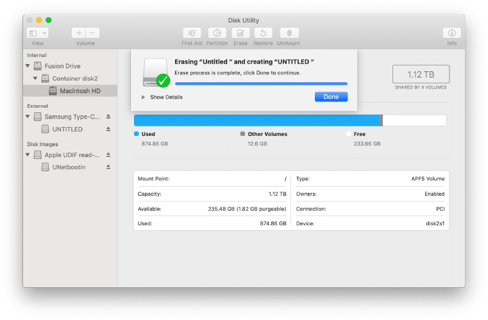Open the View sidebar options button

coord(38,33)
